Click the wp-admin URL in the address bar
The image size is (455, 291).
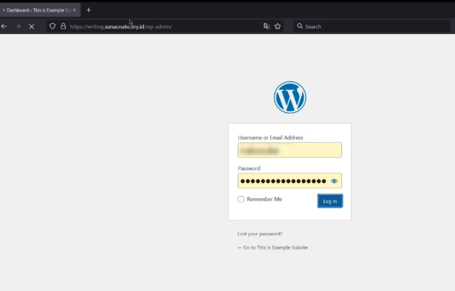(x=121, y=27)
